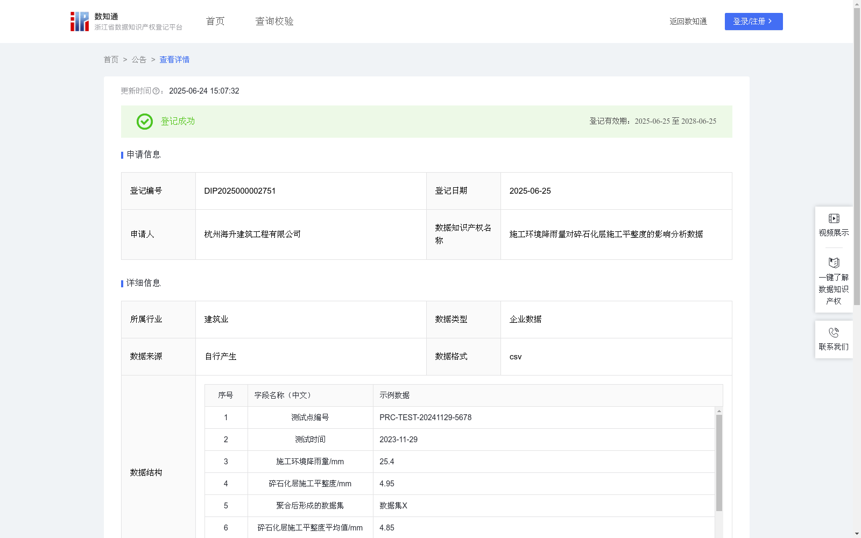Click the 测试时间 field row
Image resolution: width=861 pixels, height=538 pixels.
click(460, 440)
